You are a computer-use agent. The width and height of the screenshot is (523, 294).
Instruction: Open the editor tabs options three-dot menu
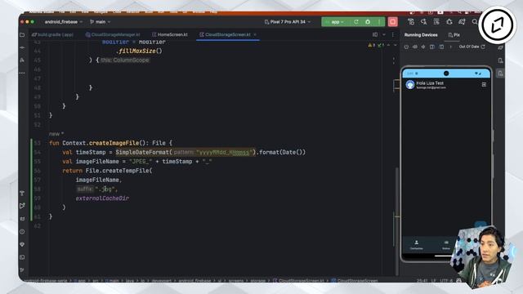tap(393, 34)
